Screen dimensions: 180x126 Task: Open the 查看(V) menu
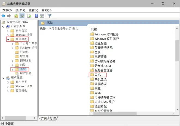pyautogui.click(x=33, y=10)
